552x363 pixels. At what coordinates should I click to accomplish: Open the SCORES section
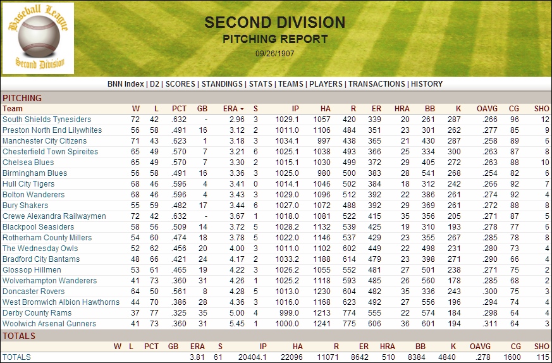pyautogui.click(x=180, y=84)
